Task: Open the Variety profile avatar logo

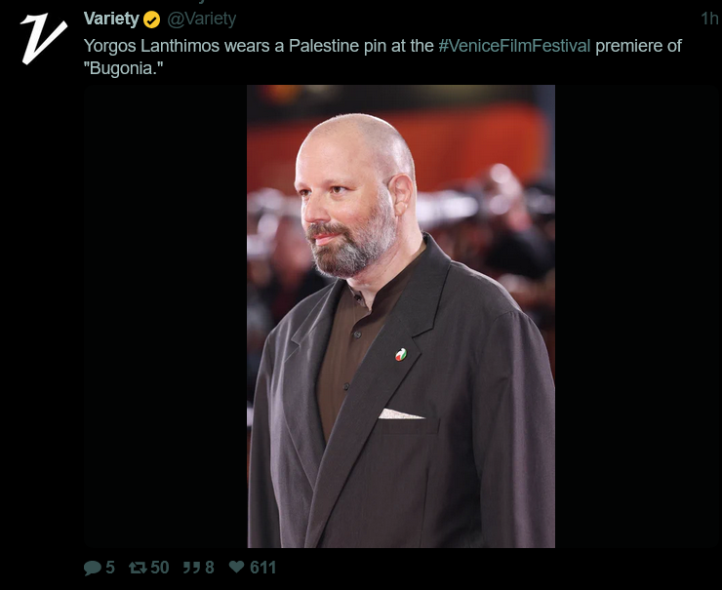Action: coord(44,39)
